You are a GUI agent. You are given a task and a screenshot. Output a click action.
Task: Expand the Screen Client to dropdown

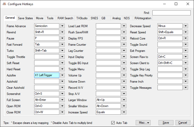186,63
